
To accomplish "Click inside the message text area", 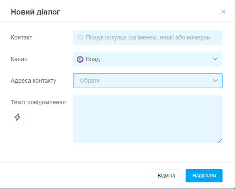I will [x=148, y=119].
